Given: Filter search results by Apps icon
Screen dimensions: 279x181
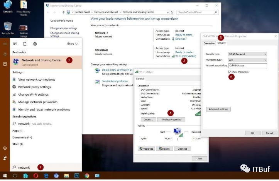Looking at the screenshot, I should (15, 44).
